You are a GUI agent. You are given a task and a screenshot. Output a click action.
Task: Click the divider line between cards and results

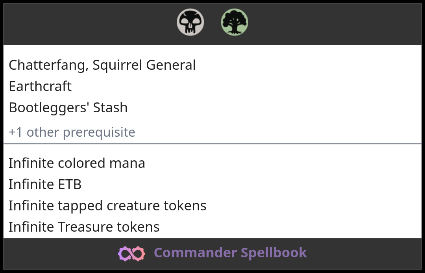tap(213, 144)
